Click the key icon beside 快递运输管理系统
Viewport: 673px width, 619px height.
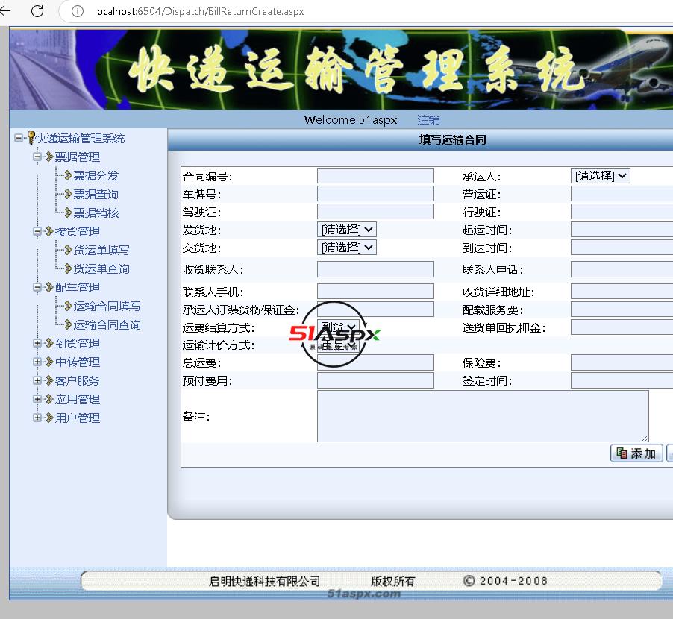pyautogui.click(x=31, y=138)
